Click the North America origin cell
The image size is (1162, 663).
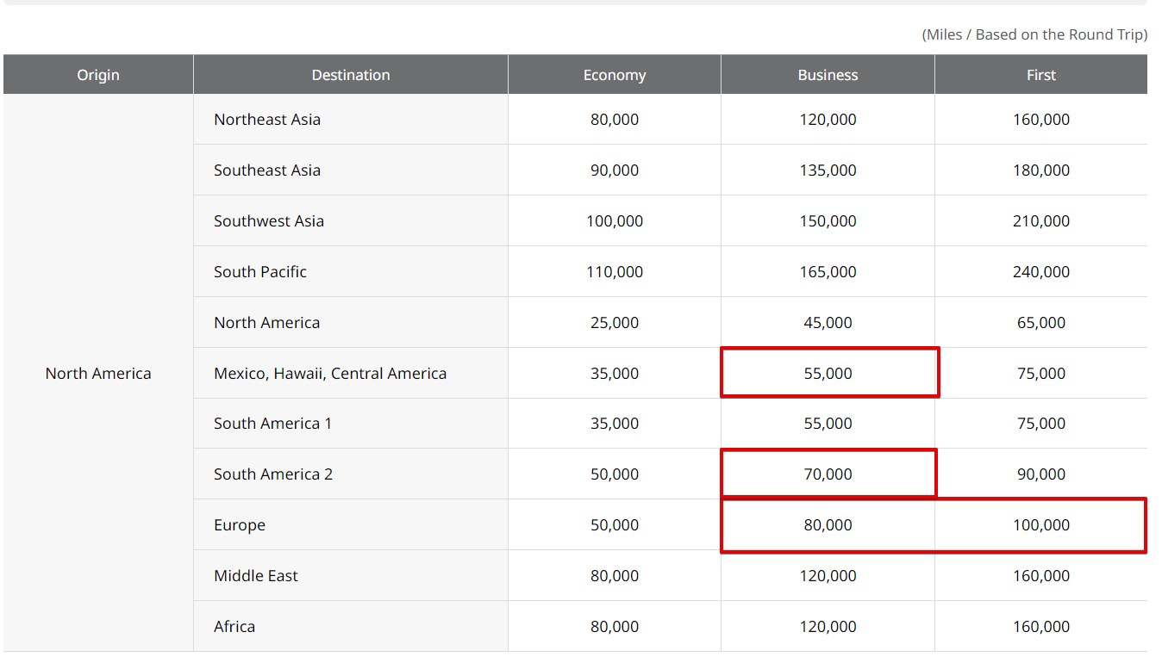pyautogui.click(x=97, y=373)
